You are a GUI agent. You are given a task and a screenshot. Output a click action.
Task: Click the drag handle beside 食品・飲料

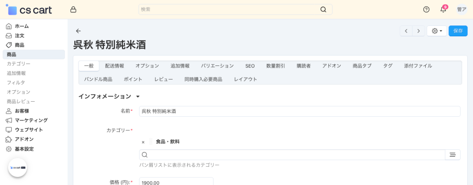click(151, 142)
